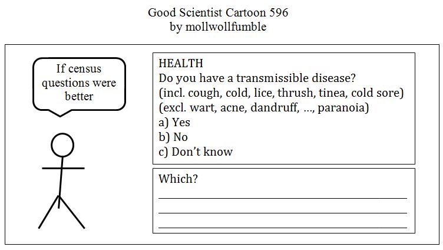Click the first blank line under "Which?"
The image size is (443, 250).
click(x=283, y=199)
